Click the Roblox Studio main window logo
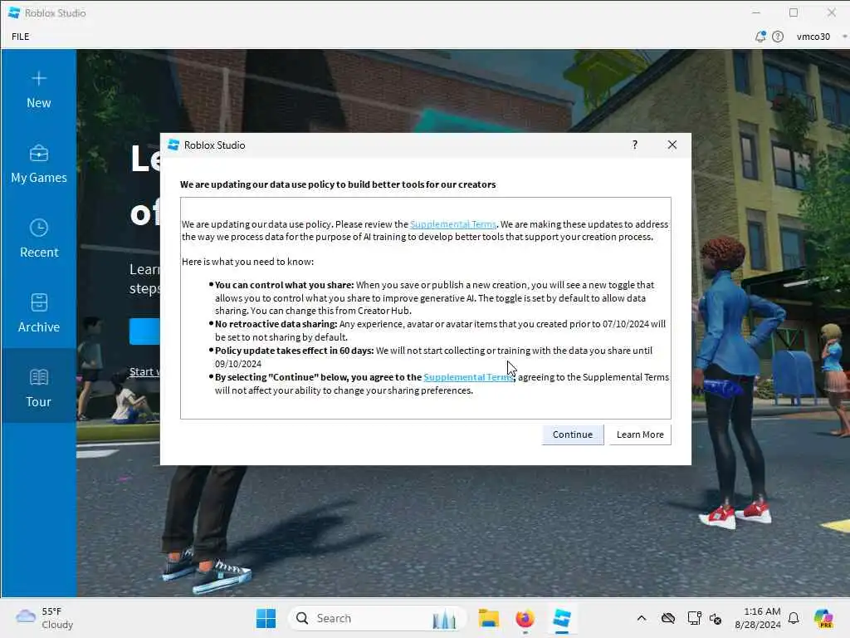 click(x=14, y=12)
